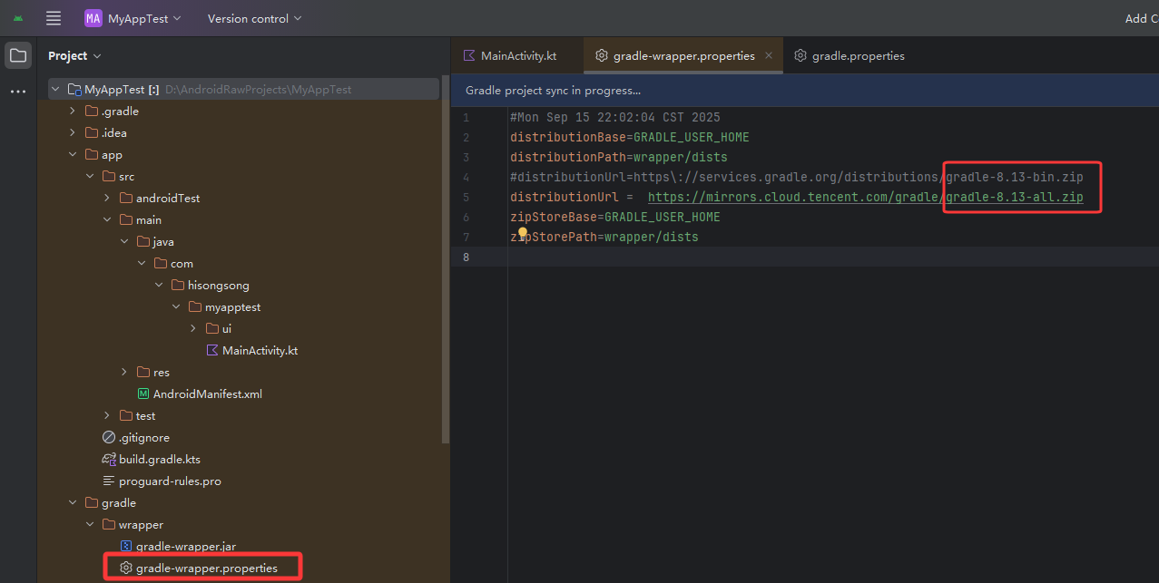
Task: Open the main hamburger menu
Action: pyautogui.click(x=54, y=18)
